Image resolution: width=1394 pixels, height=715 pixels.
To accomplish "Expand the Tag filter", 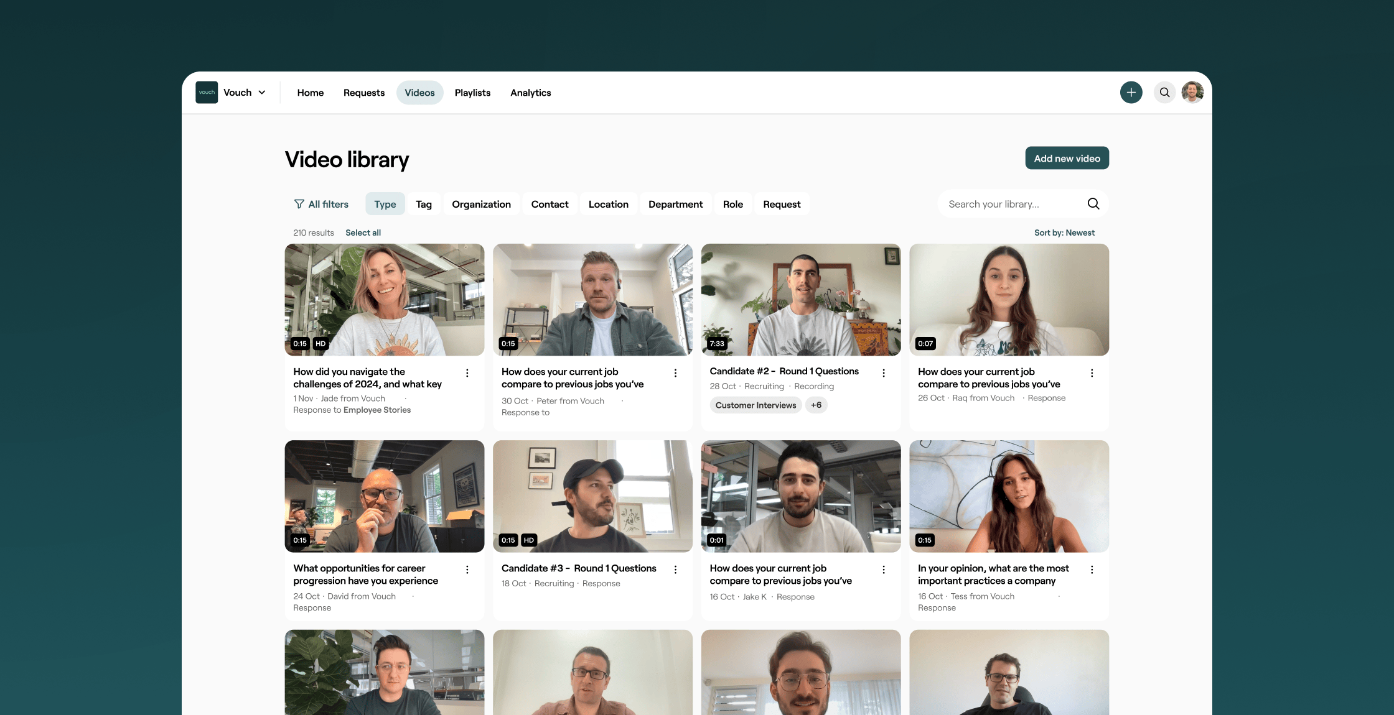I will coord(424,204).
